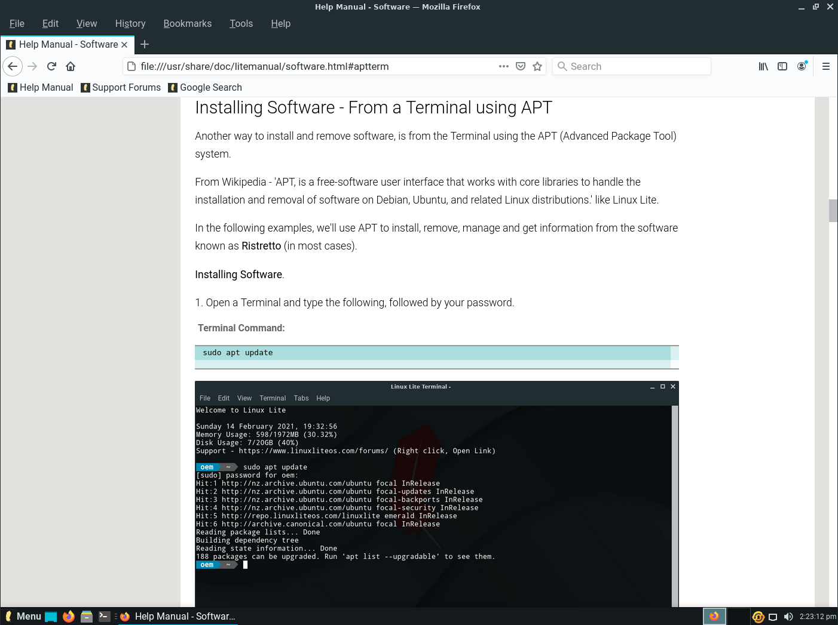Open the Library view in Firefox
The height and width of the screenshot is (625, 838).
763,66
